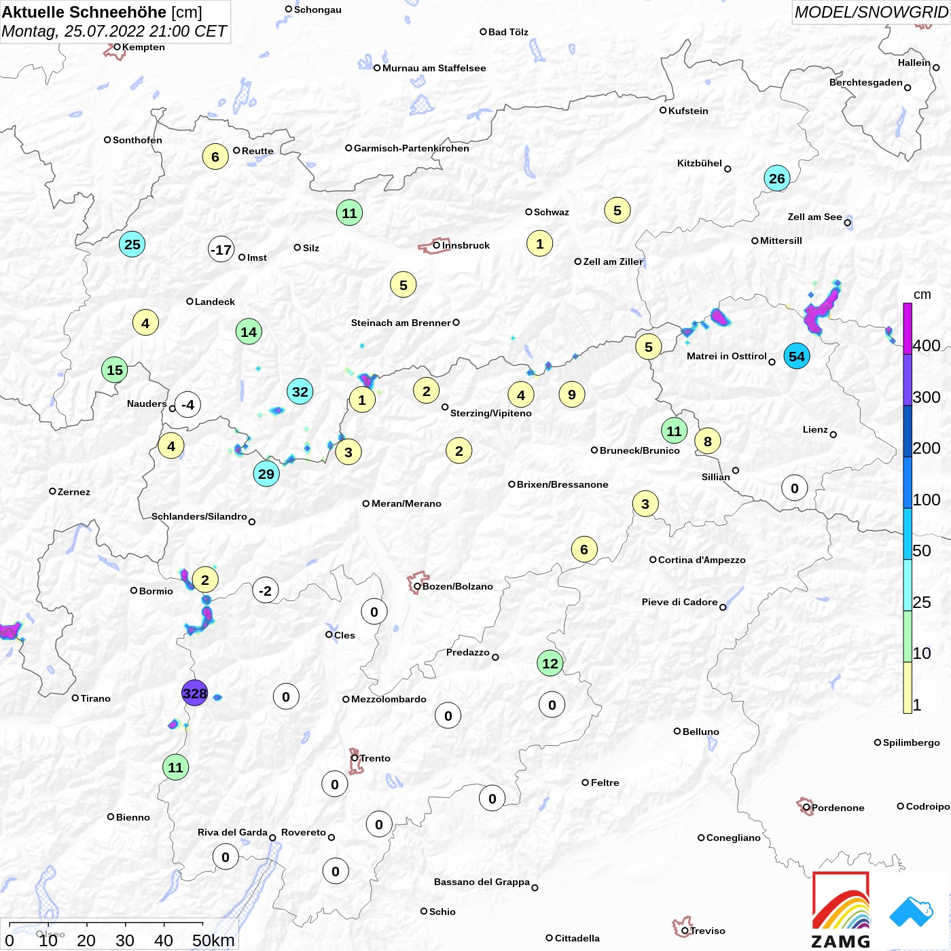Click the 50km scale bar label
The height and width of the screenshot is (951, 951).
point(213,940)
